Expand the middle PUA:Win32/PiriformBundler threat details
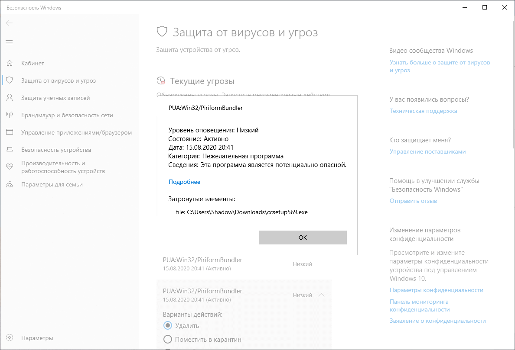Screen dimensions: 515x350 point(321,263)
